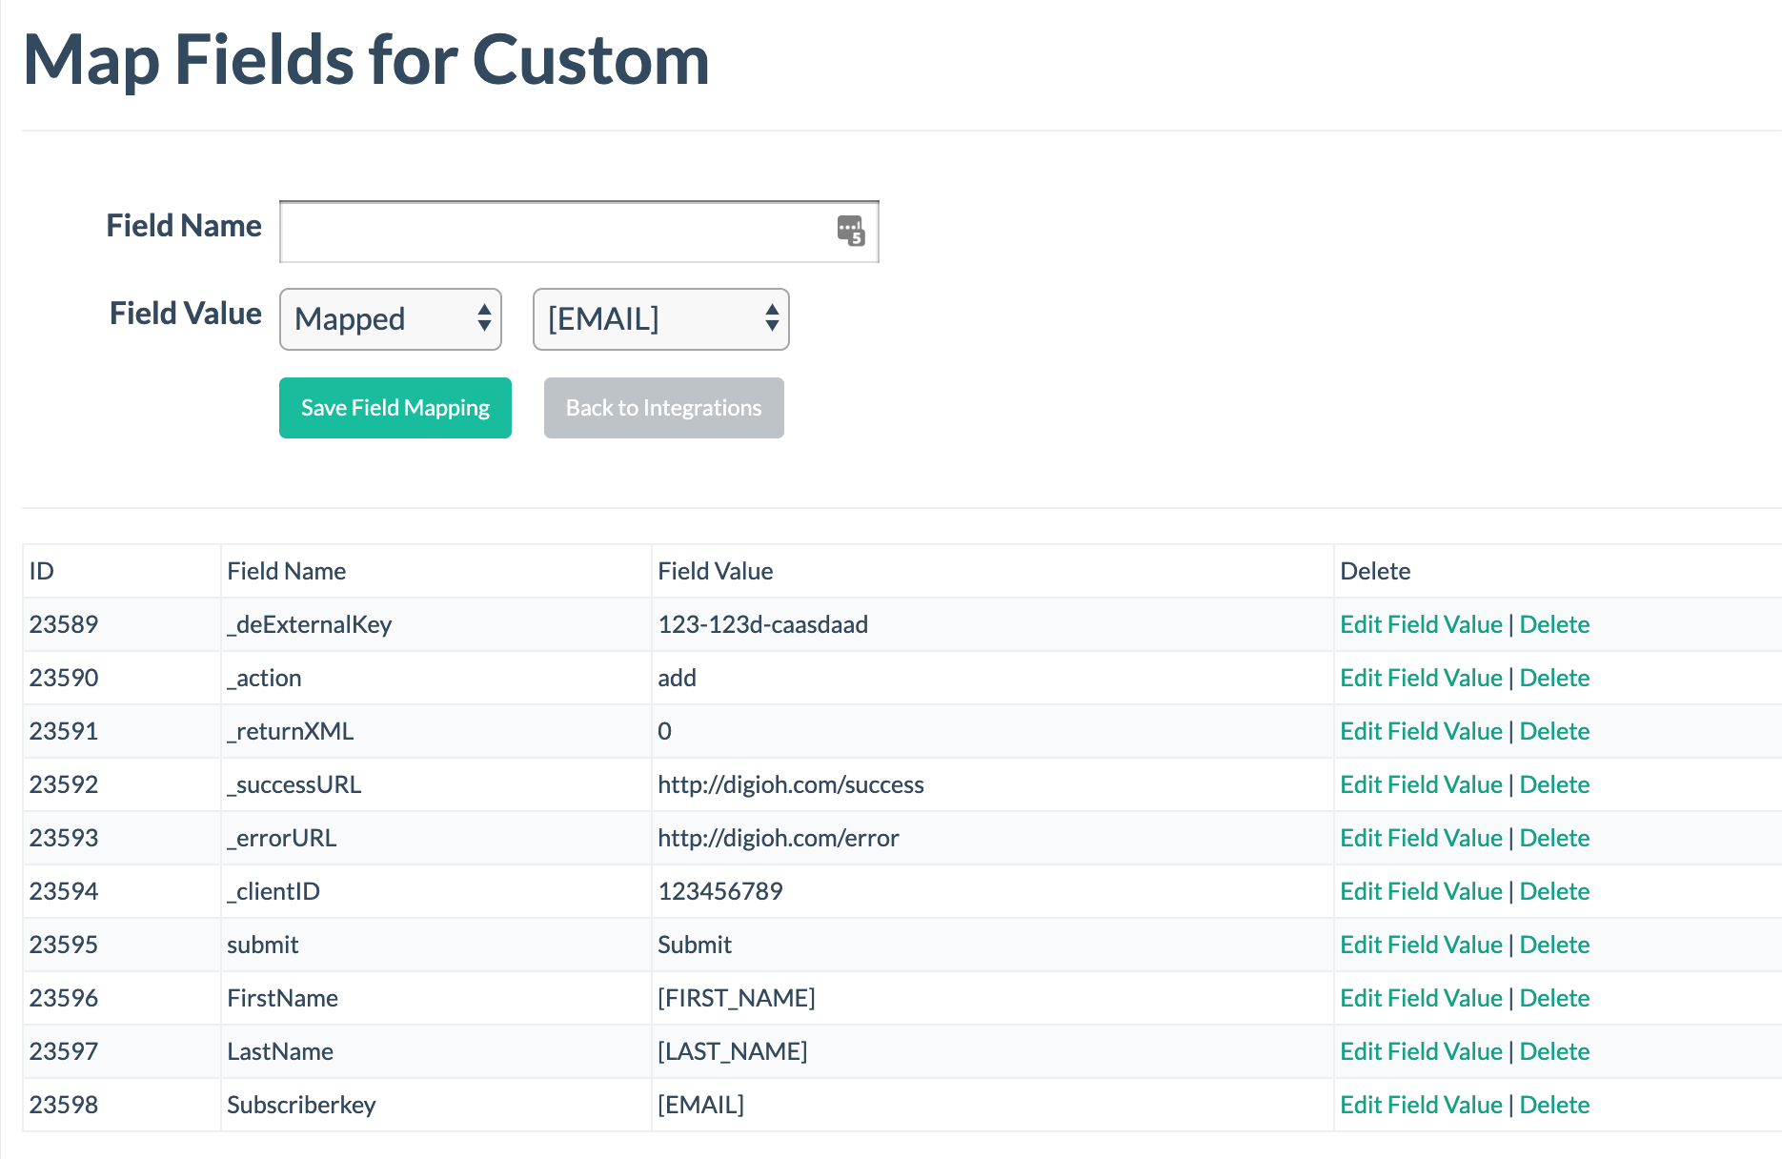The width and height of the screenshot is (1782, 1159).
Task: Edit field value for _successURL row
Action: [1421, 784]
